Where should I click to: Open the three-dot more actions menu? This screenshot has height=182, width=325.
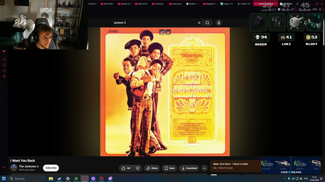tap(204, 168)
